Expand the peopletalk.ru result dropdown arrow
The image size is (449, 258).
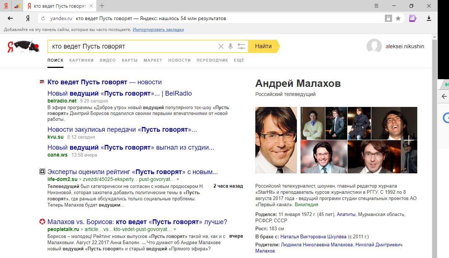[x=175, y=230]
